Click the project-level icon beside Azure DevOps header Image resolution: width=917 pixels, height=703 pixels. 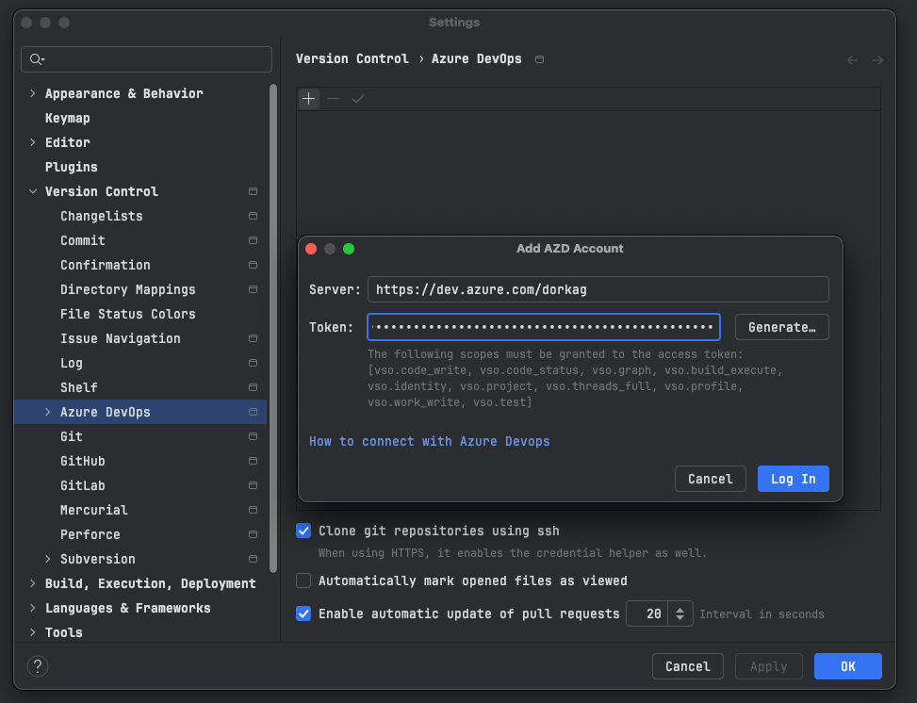[x=539, y=59]
